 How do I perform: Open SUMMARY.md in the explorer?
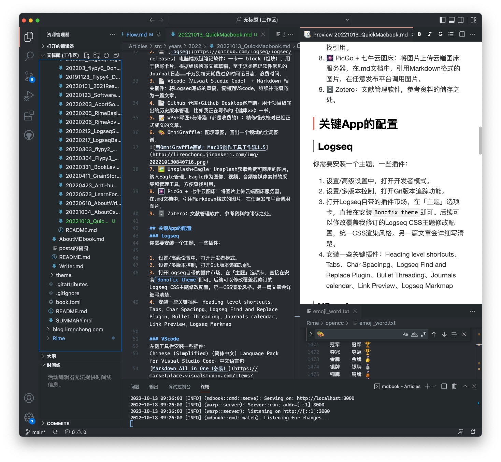[74, 320]
